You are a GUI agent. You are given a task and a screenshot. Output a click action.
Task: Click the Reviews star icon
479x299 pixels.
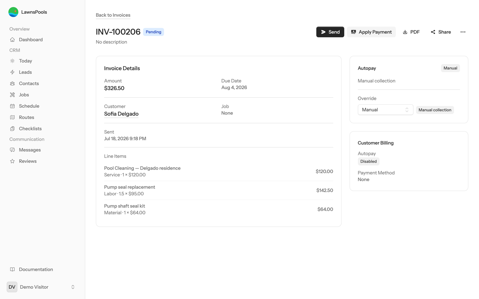pos(12,161)
